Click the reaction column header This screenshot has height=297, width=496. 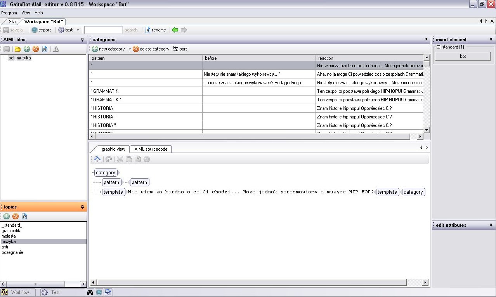[x=369, y=58]
